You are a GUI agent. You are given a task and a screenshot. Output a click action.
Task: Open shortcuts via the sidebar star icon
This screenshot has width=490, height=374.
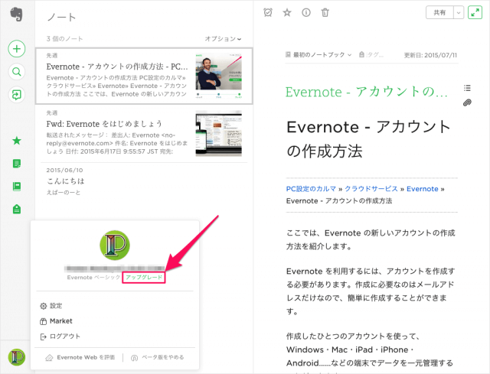(x=16, y=141)
